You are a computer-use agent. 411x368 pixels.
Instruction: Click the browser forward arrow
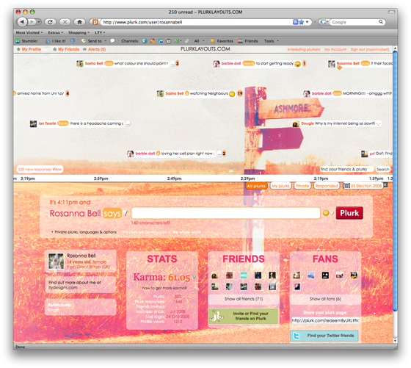[32, 22]
